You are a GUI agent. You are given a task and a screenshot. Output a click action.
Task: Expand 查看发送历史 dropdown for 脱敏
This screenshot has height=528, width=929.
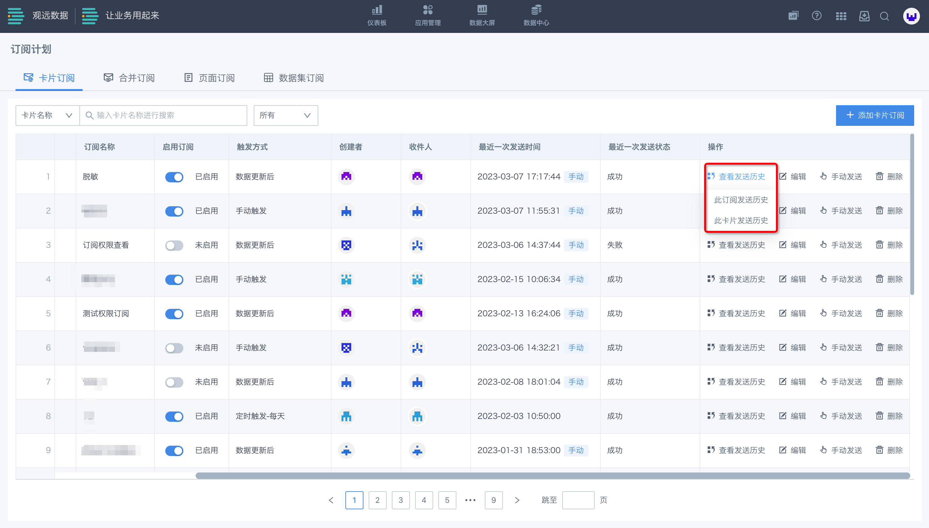[736, 177]
